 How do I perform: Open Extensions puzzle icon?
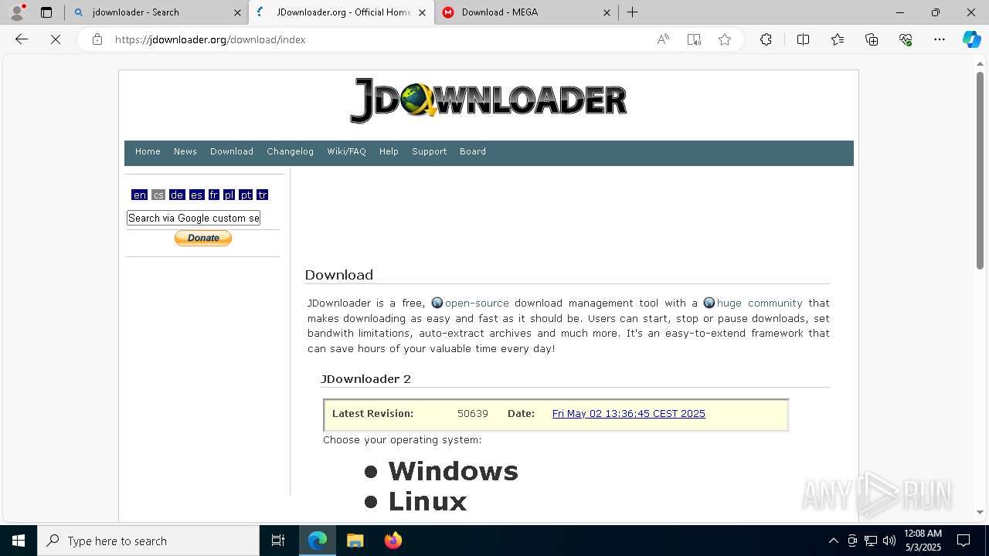[x=766, y=39]
